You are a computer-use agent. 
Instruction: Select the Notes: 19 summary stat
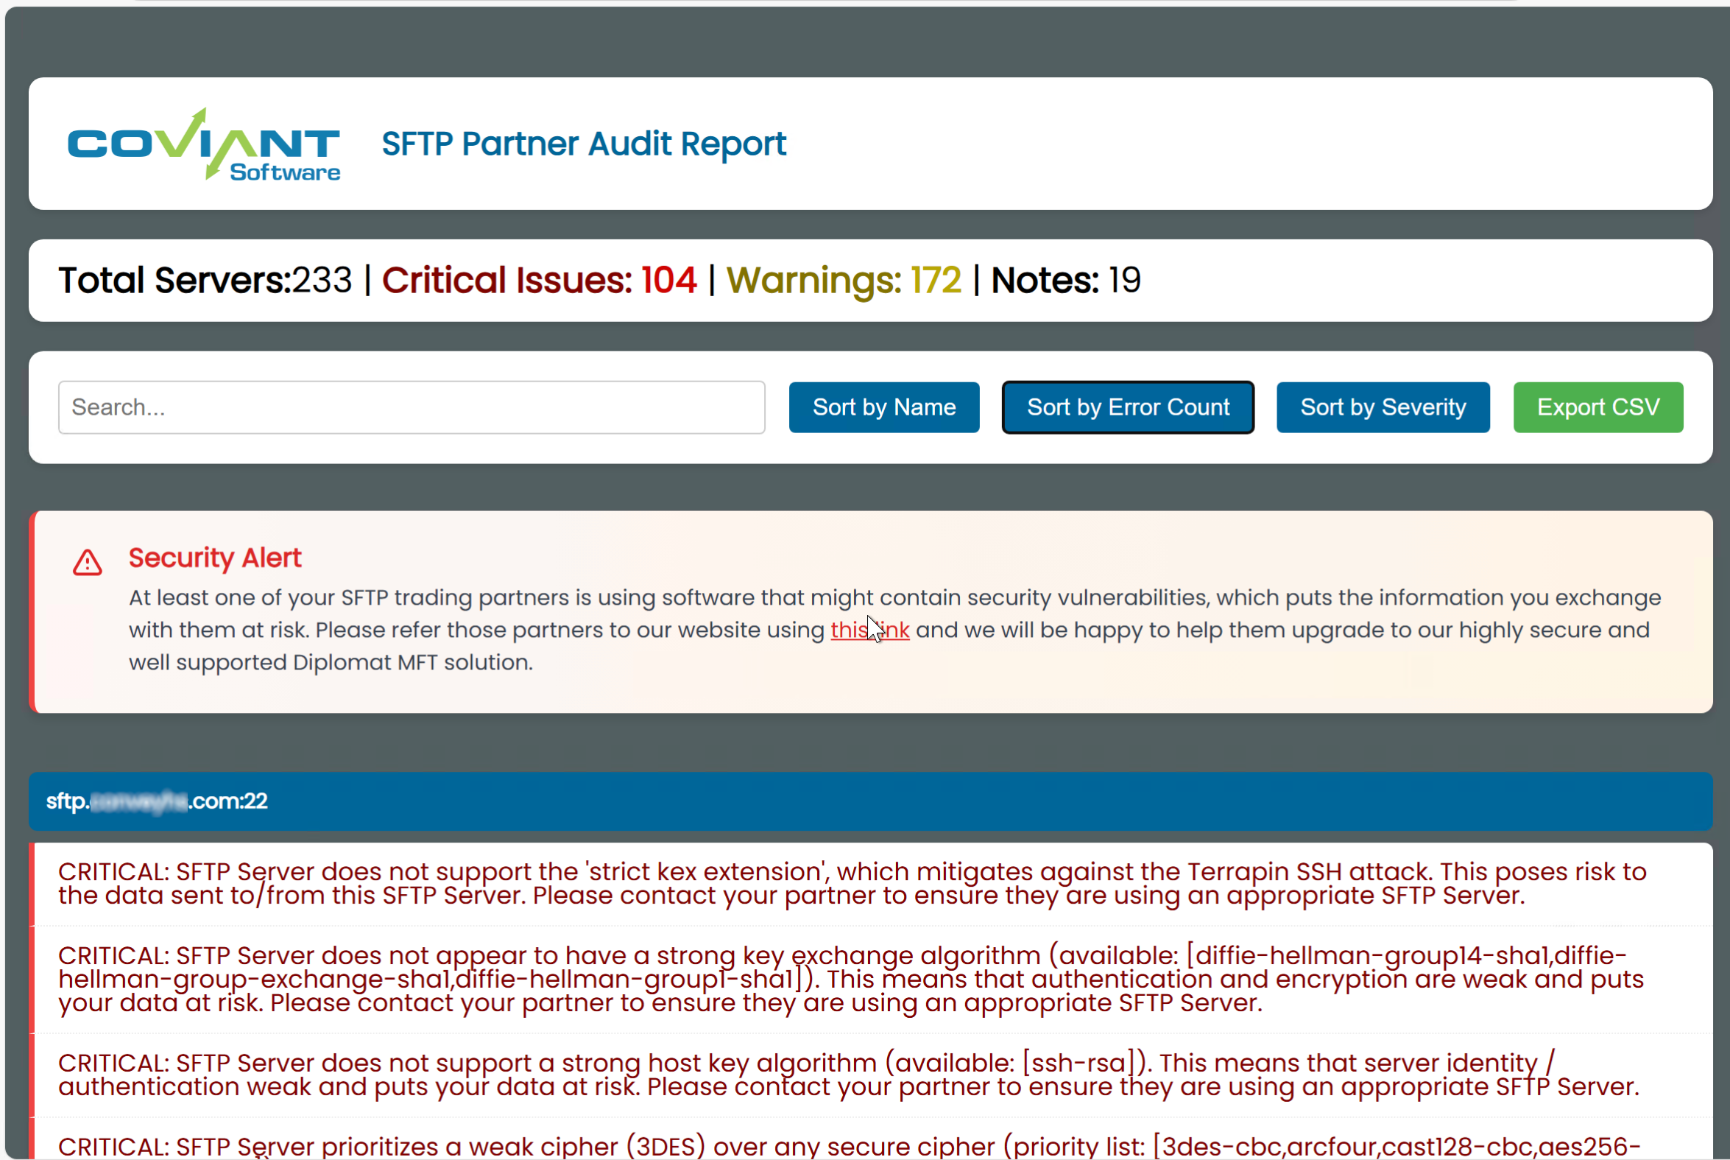point(1065,280)
